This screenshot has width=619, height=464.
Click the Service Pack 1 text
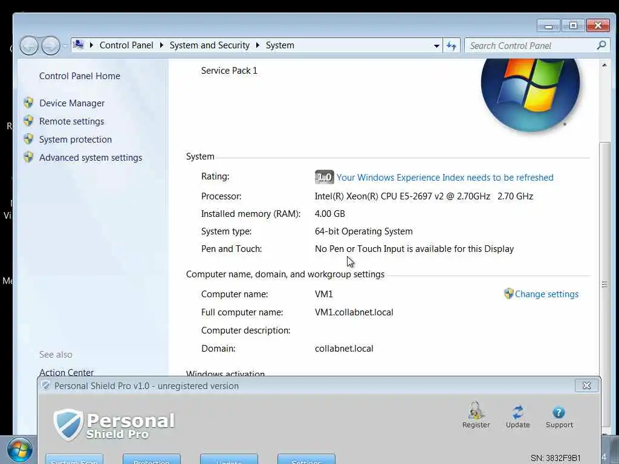coord(229,70)
